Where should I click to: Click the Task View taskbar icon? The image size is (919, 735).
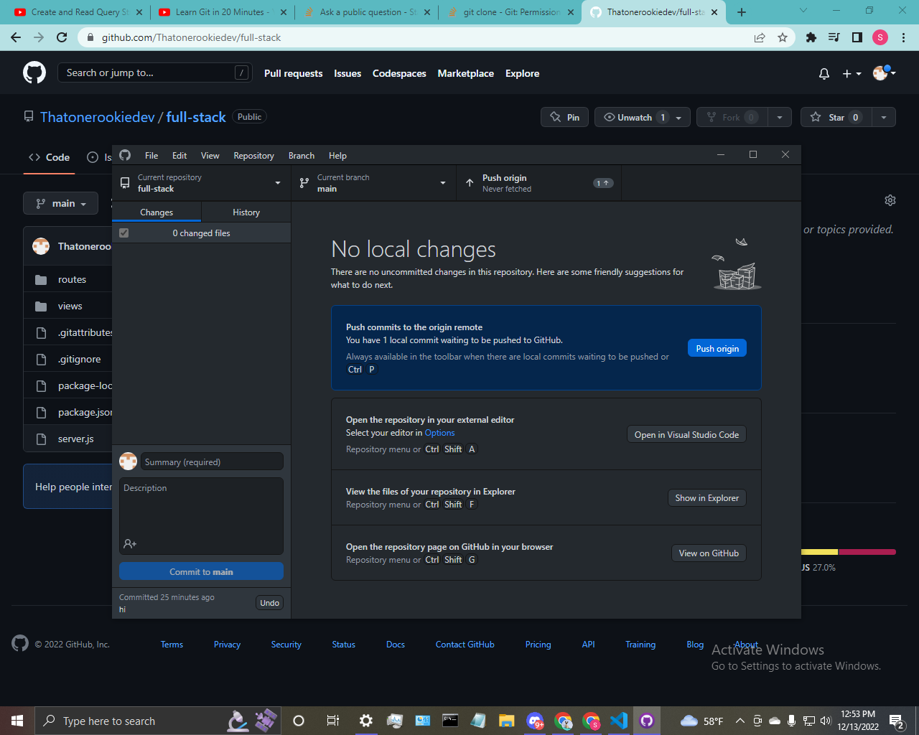(x=332, y=721)
